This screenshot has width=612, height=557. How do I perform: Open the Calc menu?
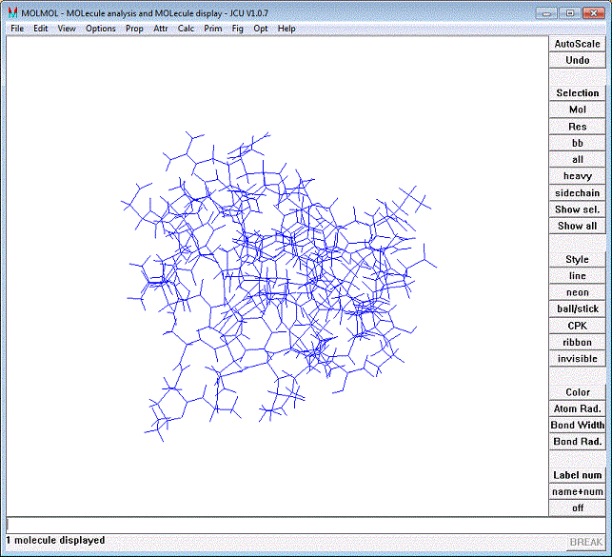coord(186,29)
